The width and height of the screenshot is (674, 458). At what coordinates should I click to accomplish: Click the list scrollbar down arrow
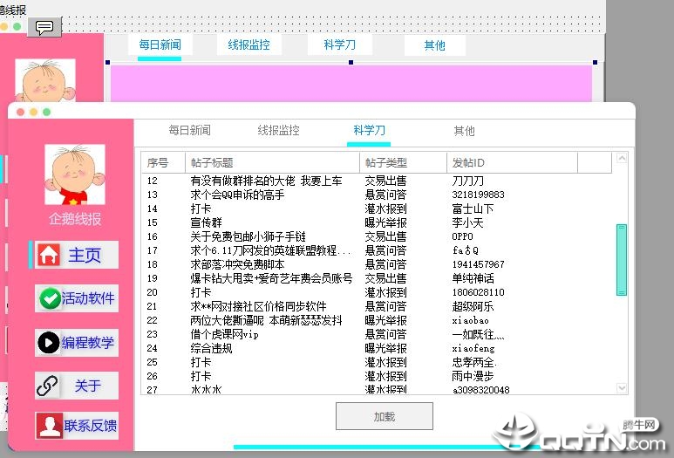(x=622, y=388)
